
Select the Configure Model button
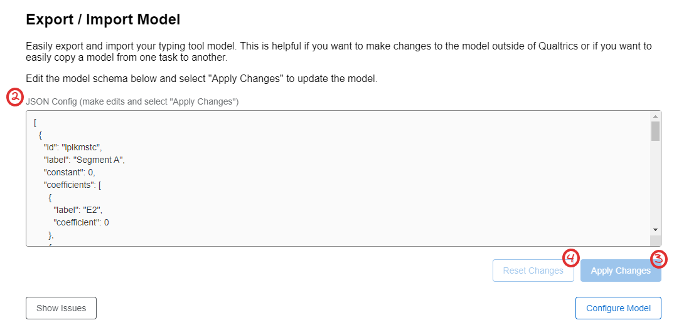[x=618, y=308]
